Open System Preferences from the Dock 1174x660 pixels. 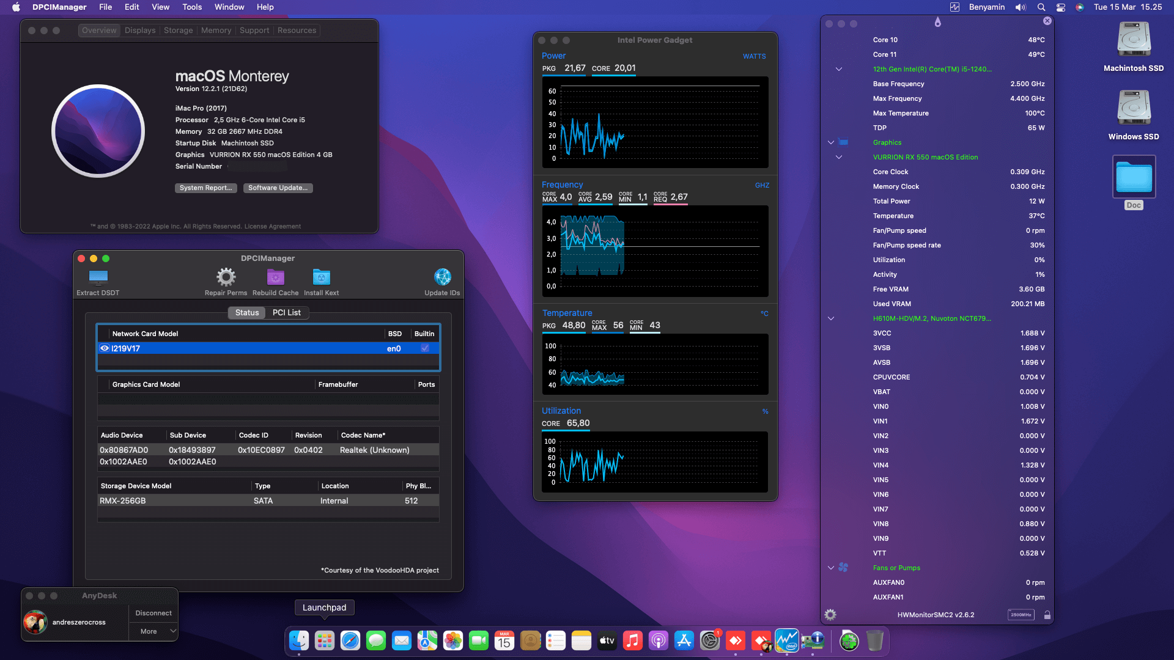[710, 640]
